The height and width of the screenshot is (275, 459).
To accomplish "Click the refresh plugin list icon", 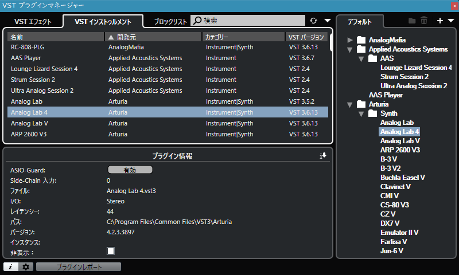I will click(313, 21).
